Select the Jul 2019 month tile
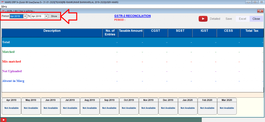The height and width of the screenshot is (122, 265). (x=70, y=106)
